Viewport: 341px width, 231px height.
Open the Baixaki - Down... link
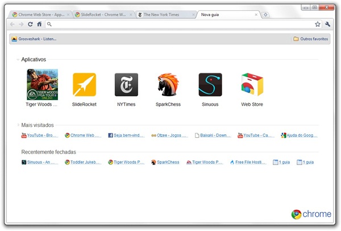tap(213, 135)
